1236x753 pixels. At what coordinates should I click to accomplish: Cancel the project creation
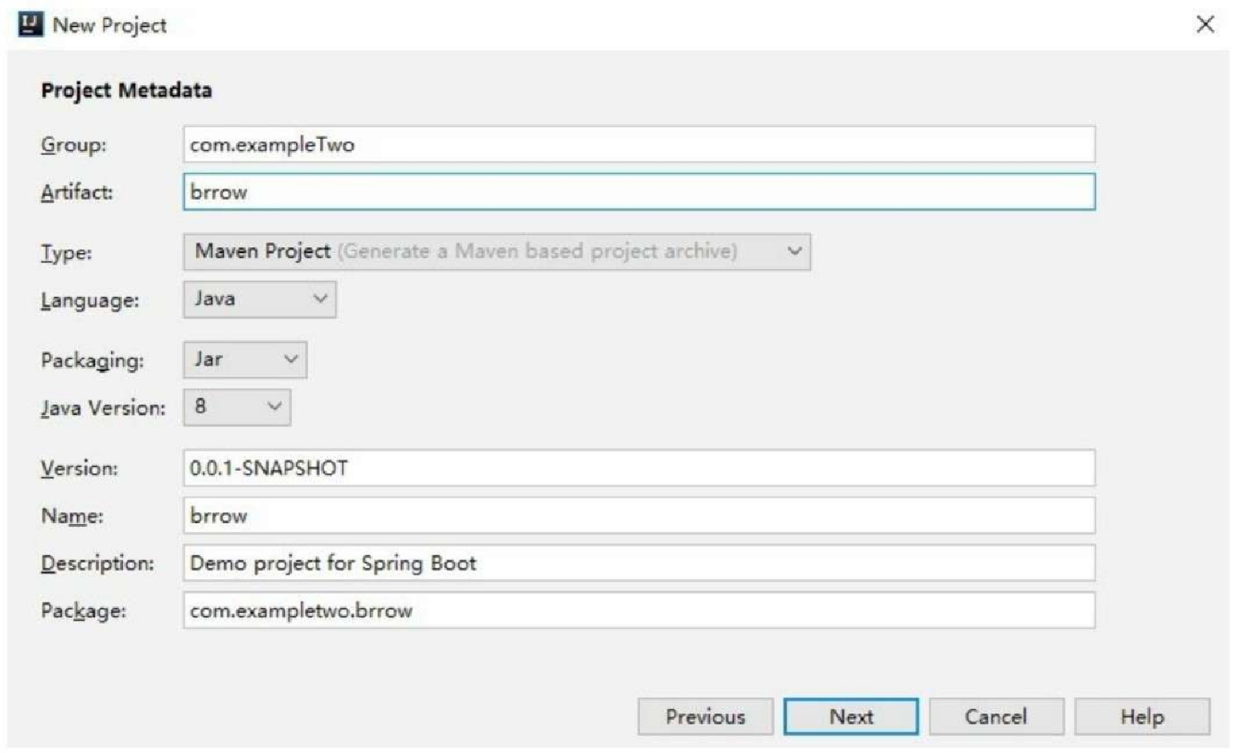click(996, 717)
